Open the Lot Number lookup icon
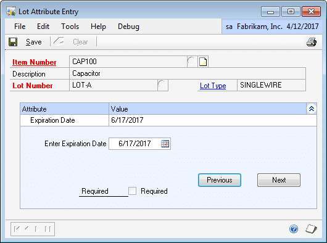327x243 pixels. pos(162,85)
